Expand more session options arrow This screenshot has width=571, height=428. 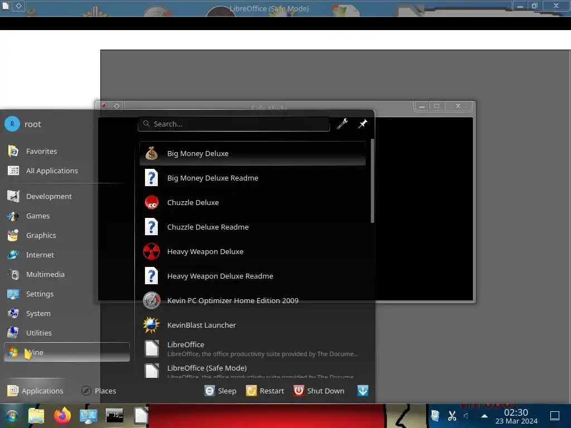tap(362, 391)
